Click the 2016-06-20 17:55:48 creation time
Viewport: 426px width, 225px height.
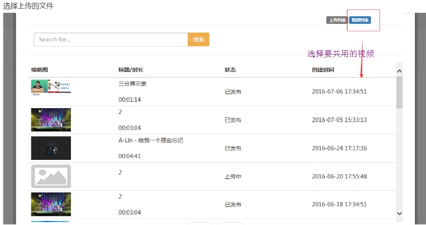339,177
